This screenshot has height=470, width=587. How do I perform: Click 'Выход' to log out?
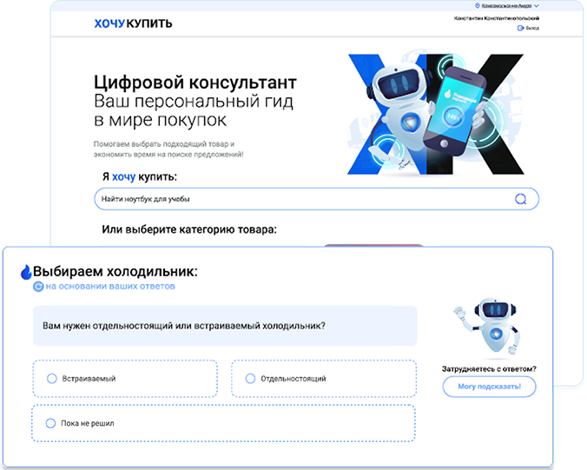tap(532, 28)
